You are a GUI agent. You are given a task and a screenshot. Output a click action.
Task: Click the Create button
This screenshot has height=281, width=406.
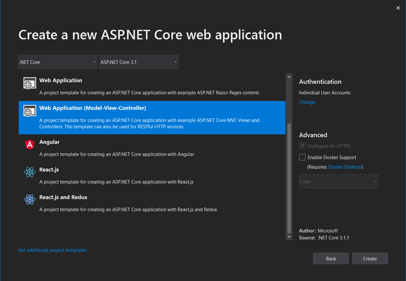(370, 258)
